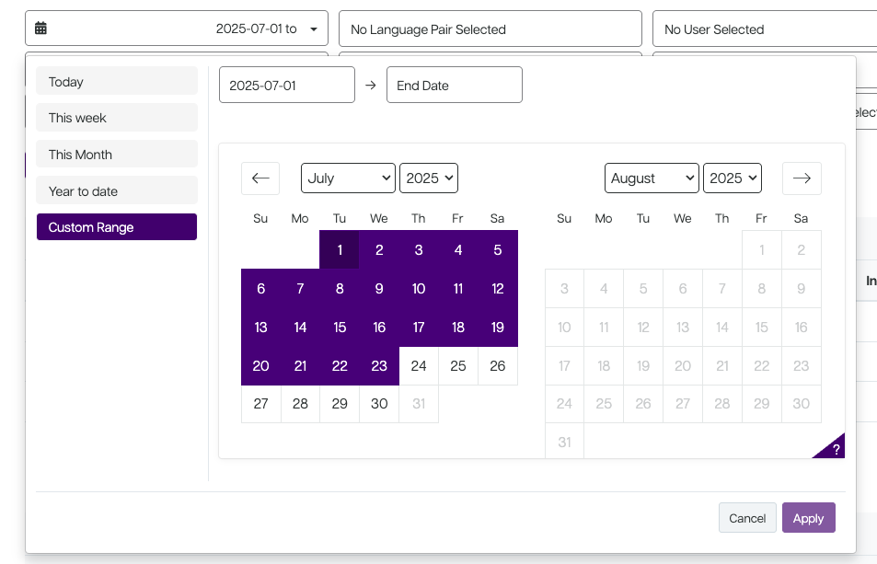
Task: Apply the selected date range
Action: tap(808, 518)
